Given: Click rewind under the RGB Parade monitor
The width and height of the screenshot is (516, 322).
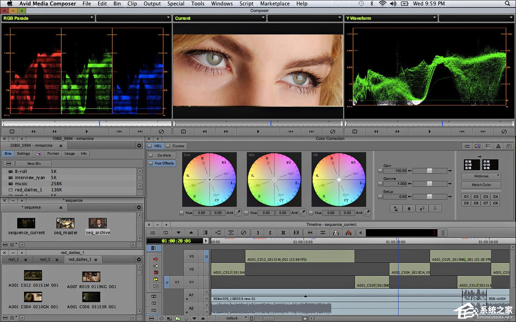Looking at the screenshot, I should tap(33, 132).
